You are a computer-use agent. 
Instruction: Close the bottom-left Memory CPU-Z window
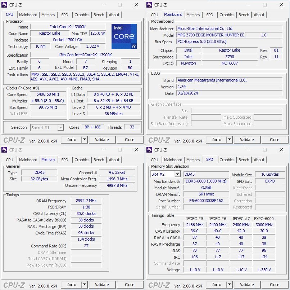tap(136, 150)
